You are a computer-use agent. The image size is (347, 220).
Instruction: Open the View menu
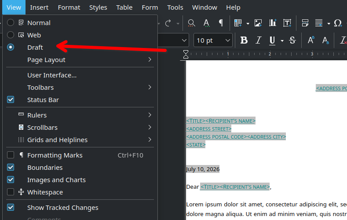point(14,7)
